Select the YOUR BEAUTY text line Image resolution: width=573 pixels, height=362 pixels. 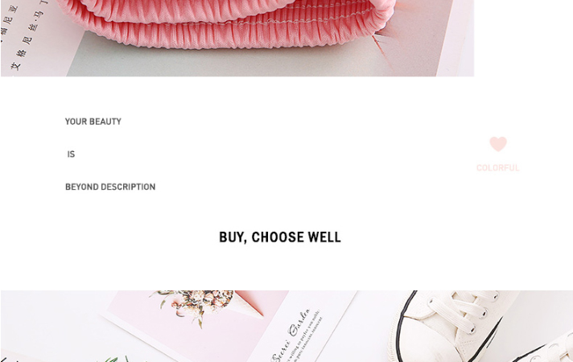[93, 121]
